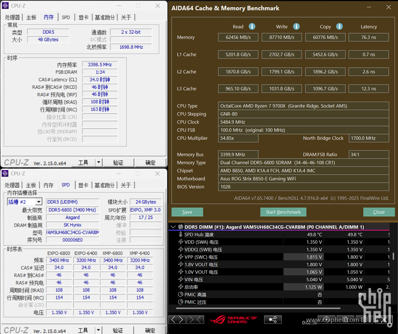Click 验证 button in top CPU-Z window
Viewport: 398px width, 334px height.
click(x=118, y=162)
